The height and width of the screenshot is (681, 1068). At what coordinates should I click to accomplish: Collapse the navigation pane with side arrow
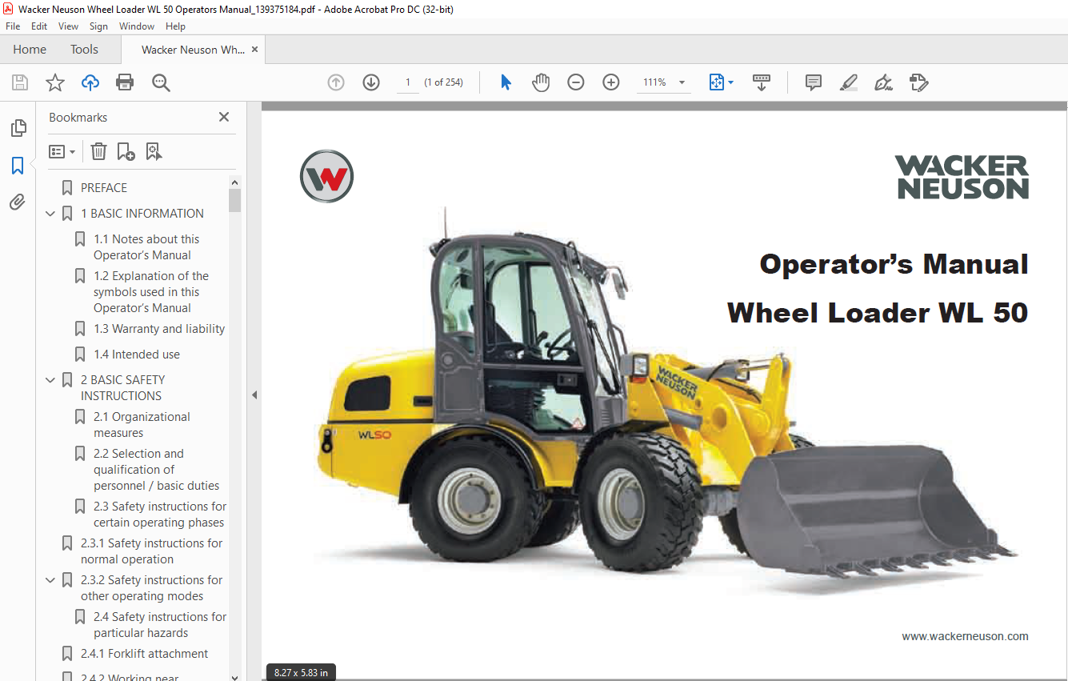click(x=254, y=395)
